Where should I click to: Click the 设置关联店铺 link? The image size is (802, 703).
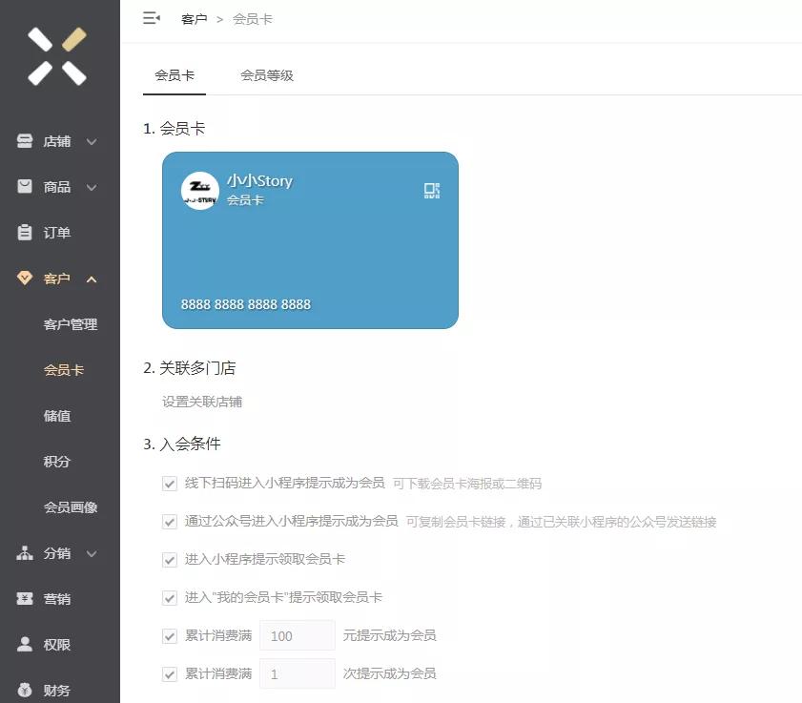tap(202, 402)
